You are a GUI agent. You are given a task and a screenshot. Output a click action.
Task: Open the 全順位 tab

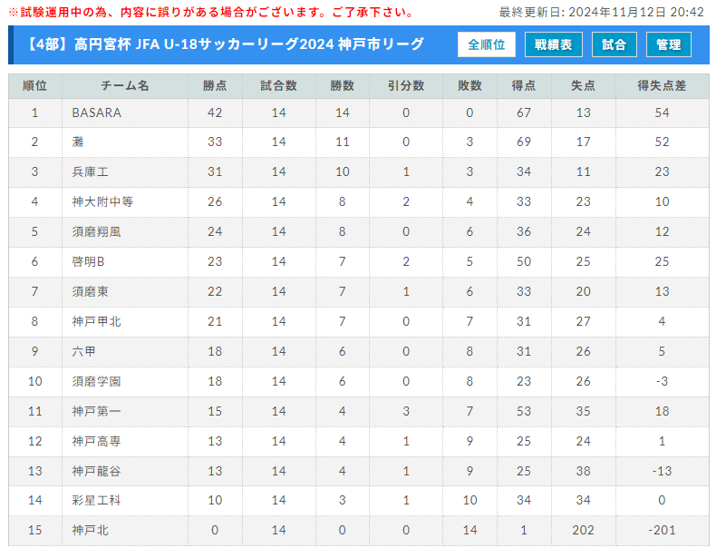486,44
